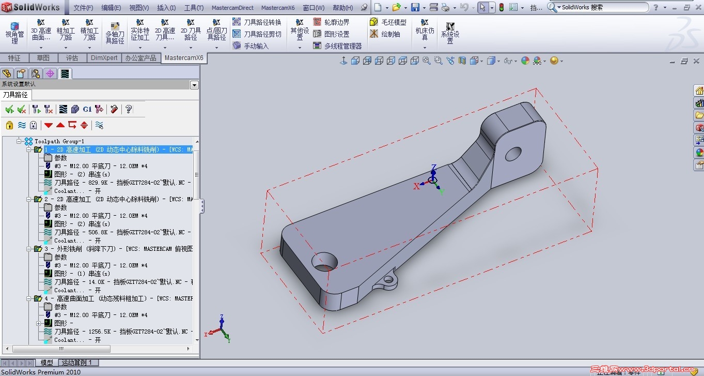Click Print icon in title toolbar
The width and height of the screenshot is (704, 376).
[445, 8]
